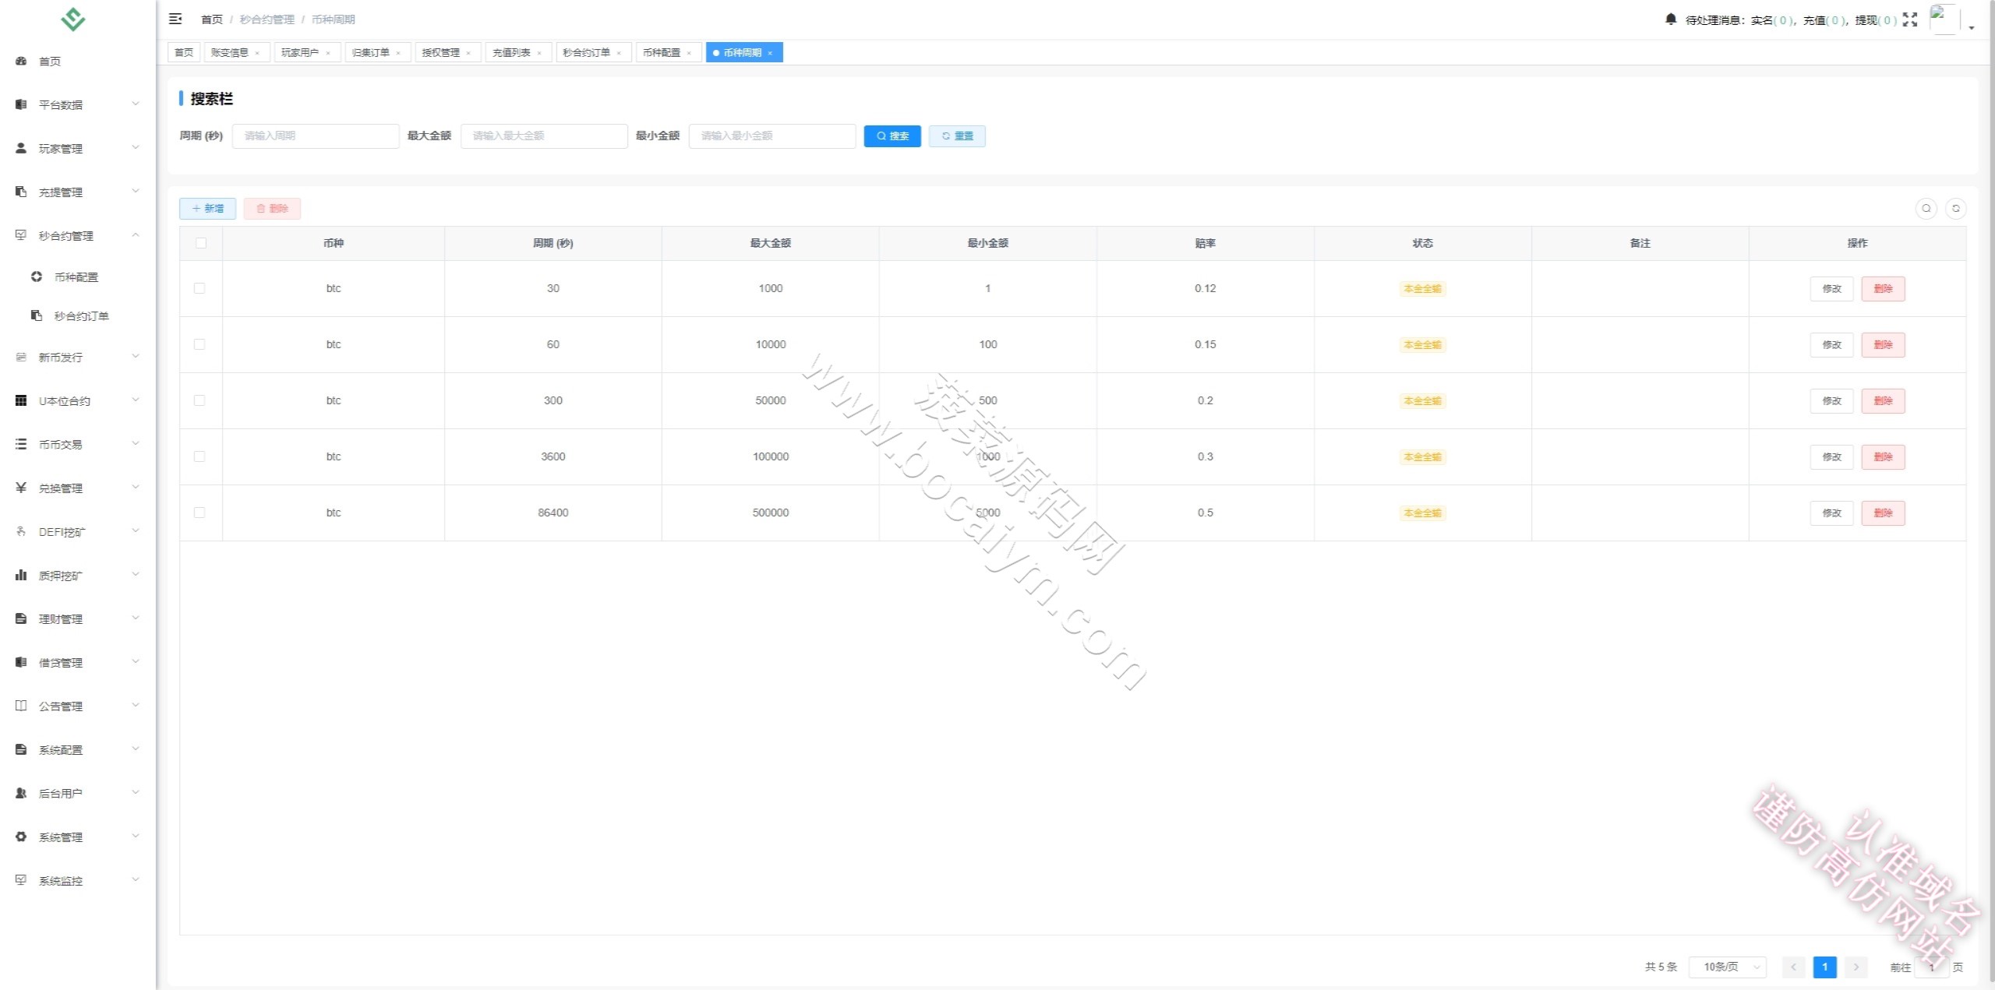This screenshot has height=990, width=1995.
Task: Hide the search bar via round search icon
Action: pyautogui.click(x=1926, y=208)
